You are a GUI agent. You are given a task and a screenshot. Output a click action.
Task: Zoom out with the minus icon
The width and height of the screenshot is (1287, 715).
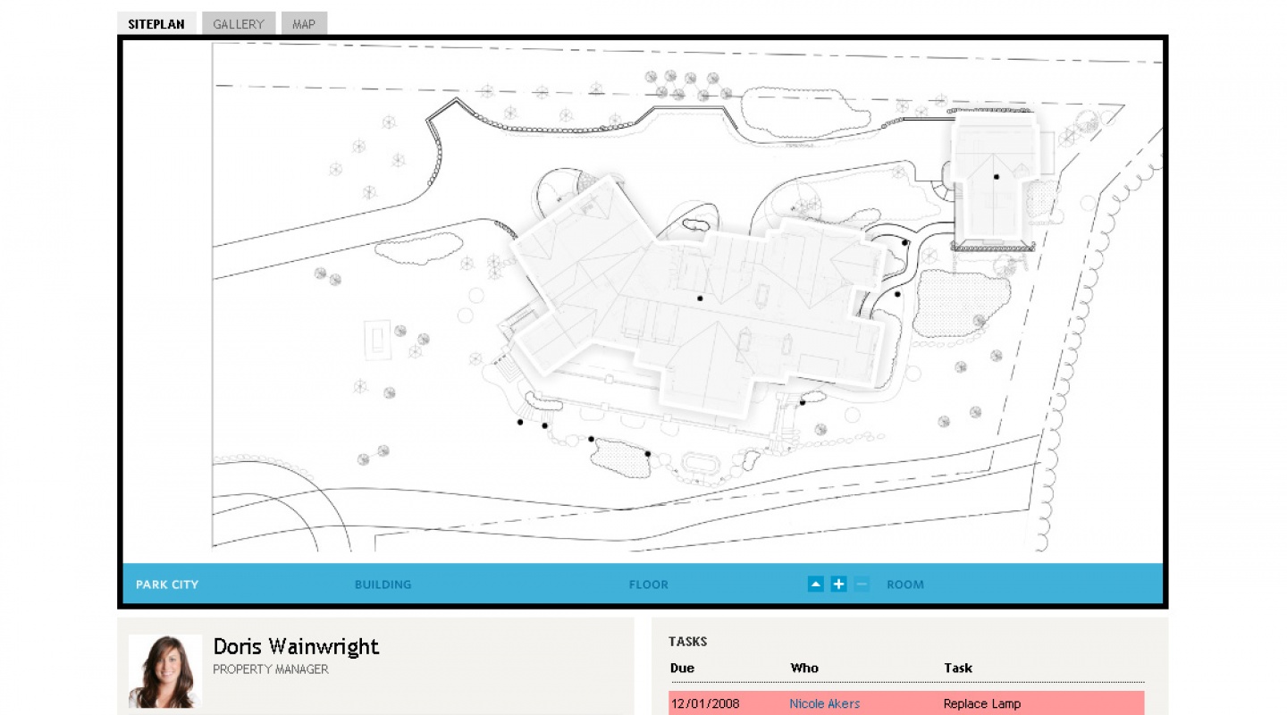862,585
